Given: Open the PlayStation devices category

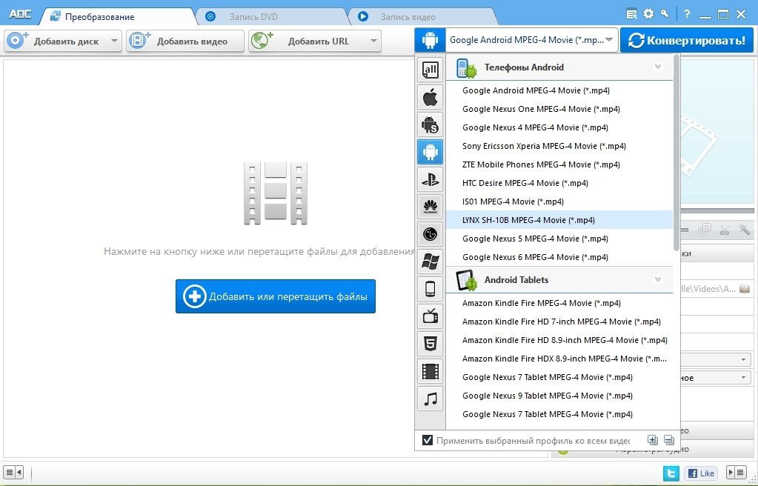Looking at the screenshot, I should click(x=430, y=180).
